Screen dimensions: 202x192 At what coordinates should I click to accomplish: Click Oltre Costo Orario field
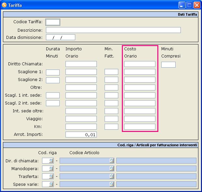coord(140,88)
